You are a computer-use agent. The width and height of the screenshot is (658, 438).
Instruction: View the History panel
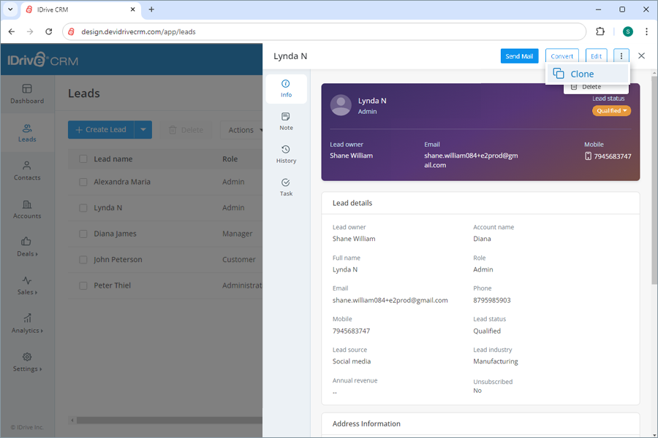[285, 154]
